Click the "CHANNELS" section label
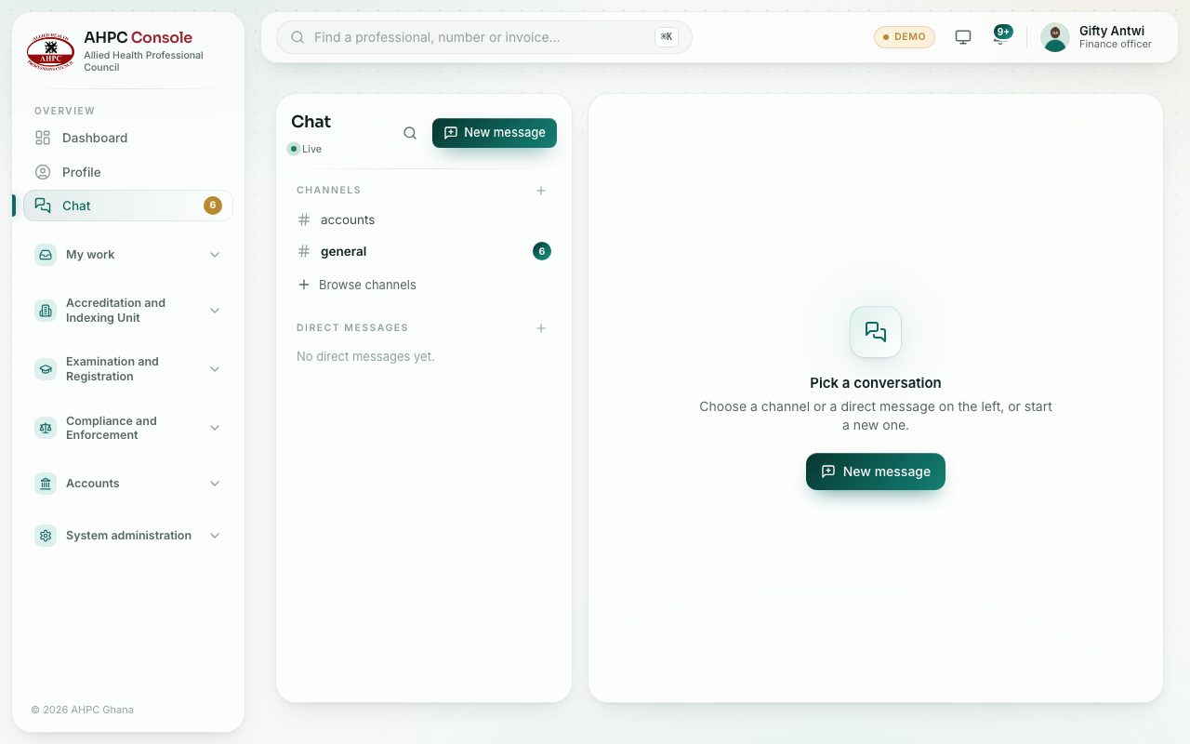Image resolution: width=1190 pixels, height=744 pixels. coord(329,190)
